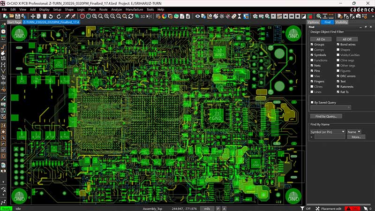Click the A button in status bar

[x=224, y=209]
